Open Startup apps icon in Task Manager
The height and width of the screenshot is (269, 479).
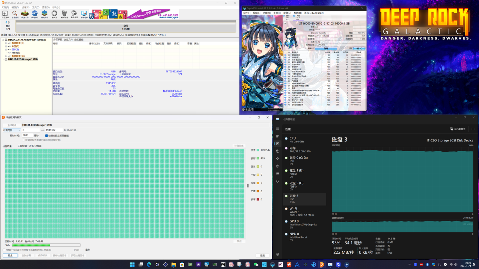pos(278,158)
